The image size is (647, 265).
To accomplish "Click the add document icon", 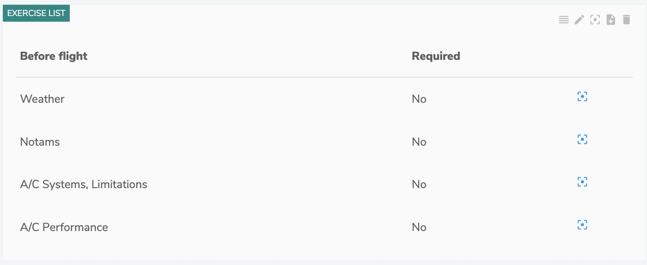I will coord(611,20).
